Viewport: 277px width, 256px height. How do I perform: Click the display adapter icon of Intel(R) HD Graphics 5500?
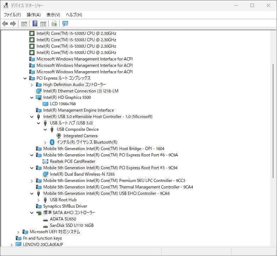click(39, 97)
